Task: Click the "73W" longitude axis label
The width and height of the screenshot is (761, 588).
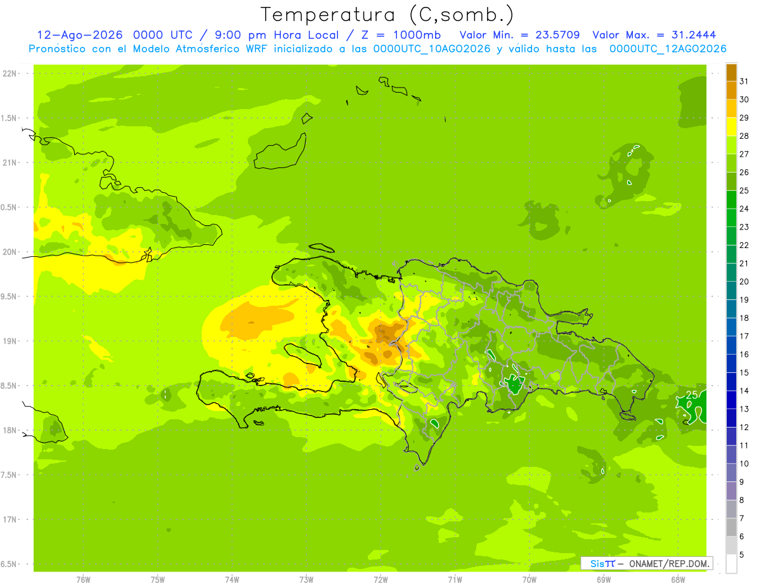Action: [x=306, y=580]
